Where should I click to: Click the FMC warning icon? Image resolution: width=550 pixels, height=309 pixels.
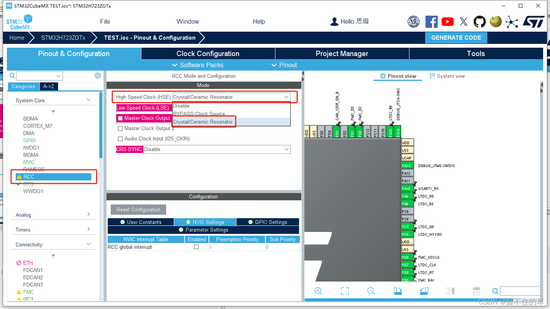[19, 292]
